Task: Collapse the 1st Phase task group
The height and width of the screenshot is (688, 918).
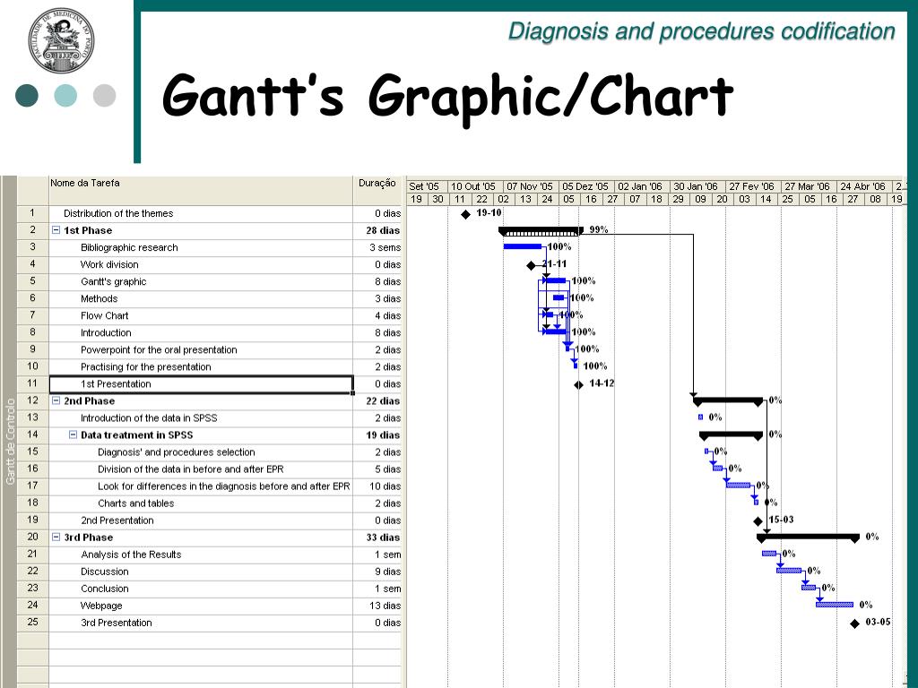Action: pos(56,230)
